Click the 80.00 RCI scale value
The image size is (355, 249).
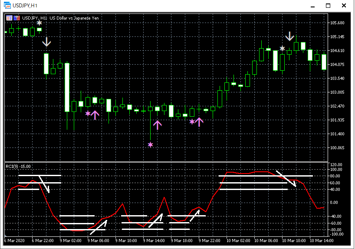pos(335,176)
